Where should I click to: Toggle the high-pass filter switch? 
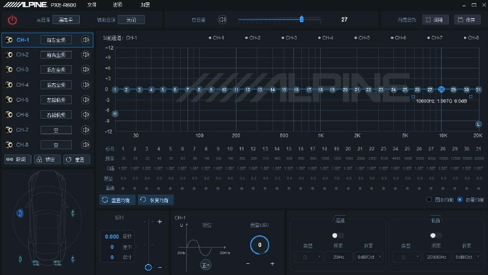click(x=338, y=235)
